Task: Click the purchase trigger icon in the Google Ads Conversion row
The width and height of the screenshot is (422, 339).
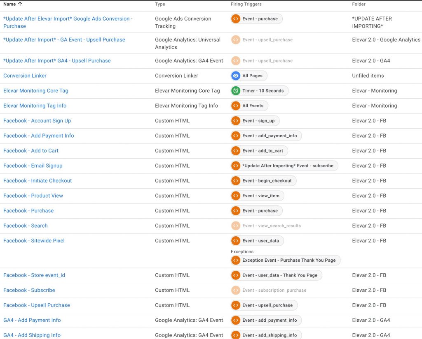Action: (236, 19)
